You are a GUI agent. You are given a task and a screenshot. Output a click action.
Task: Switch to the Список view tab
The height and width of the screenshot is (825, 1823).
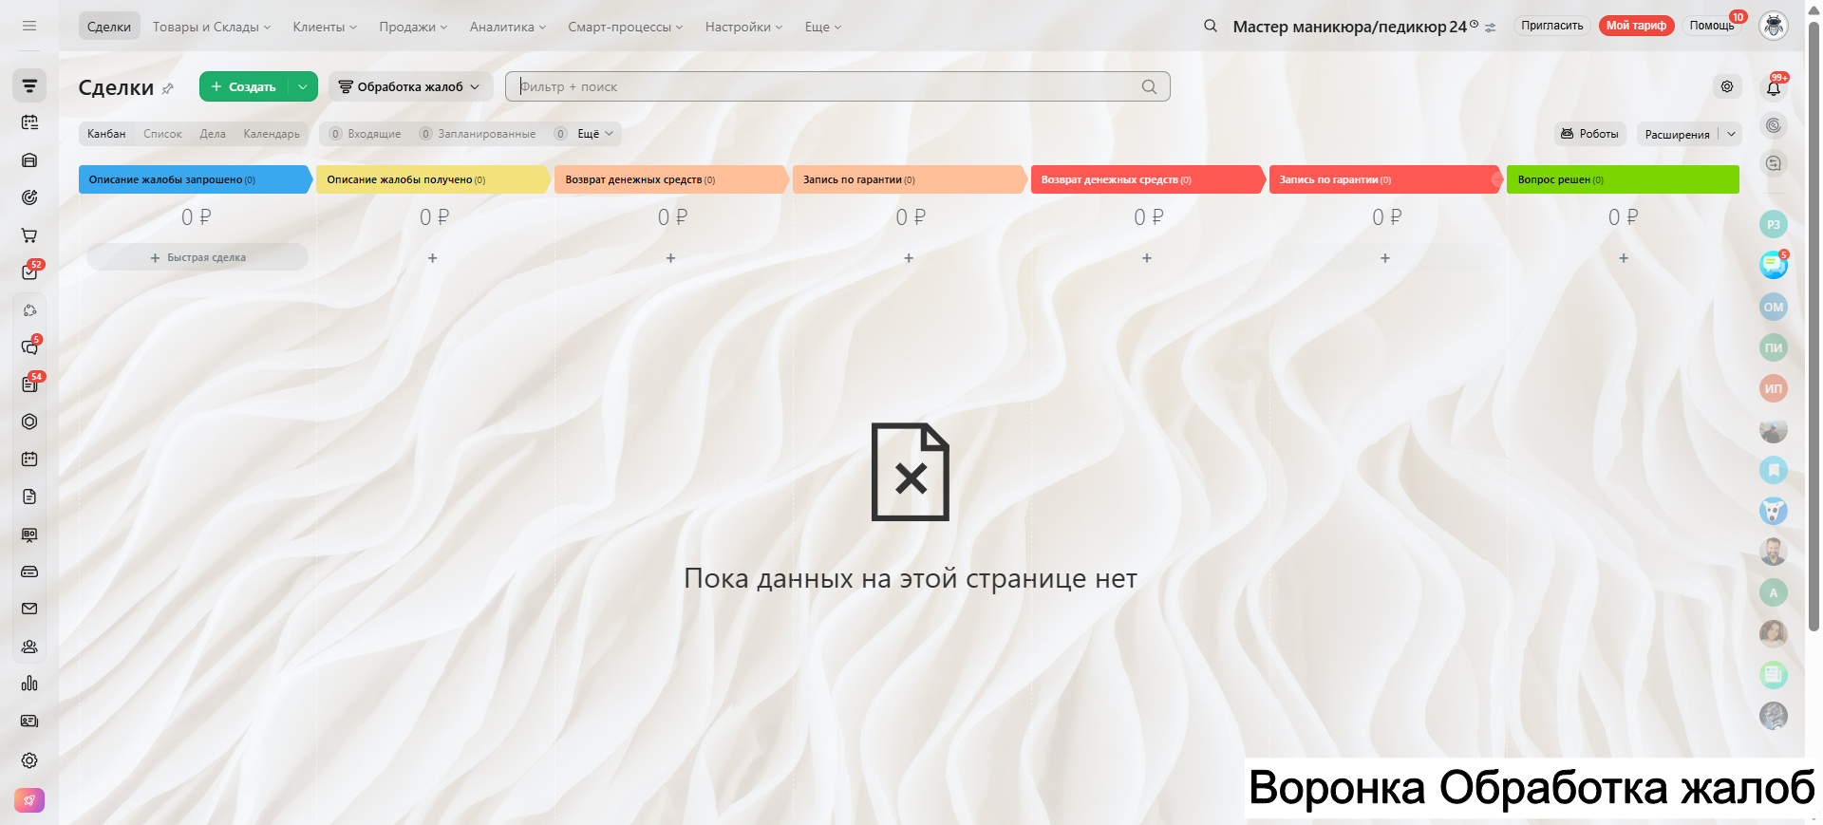(162, 134)
